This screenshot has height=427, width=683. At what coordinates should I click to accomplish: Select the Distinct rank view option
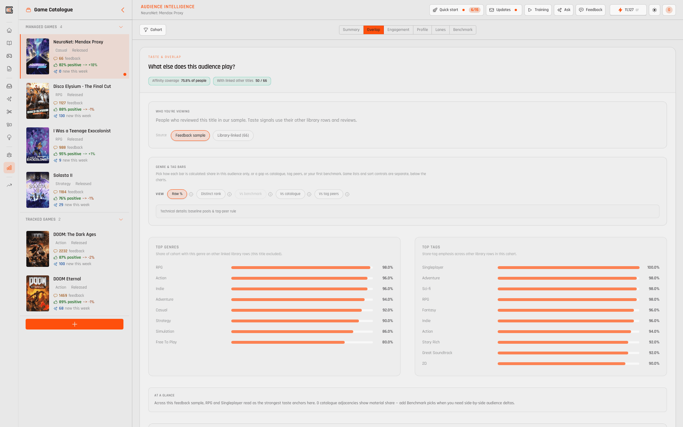pyautogui.click(x=211, y=194)
